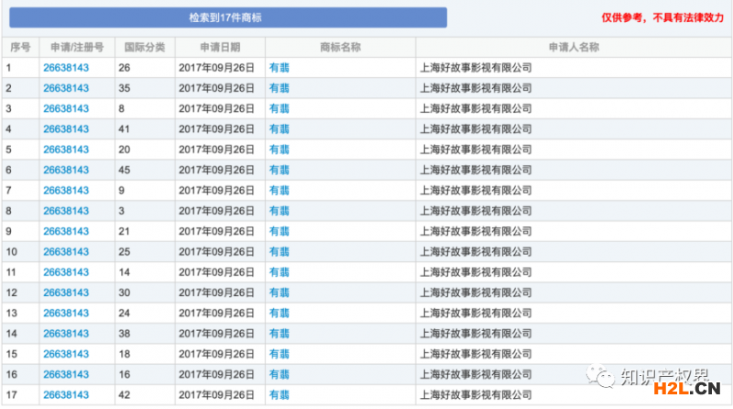The image size is (733, 409).
Task: Open trademark name 有翡 in class 16 row
Action: 279,374
